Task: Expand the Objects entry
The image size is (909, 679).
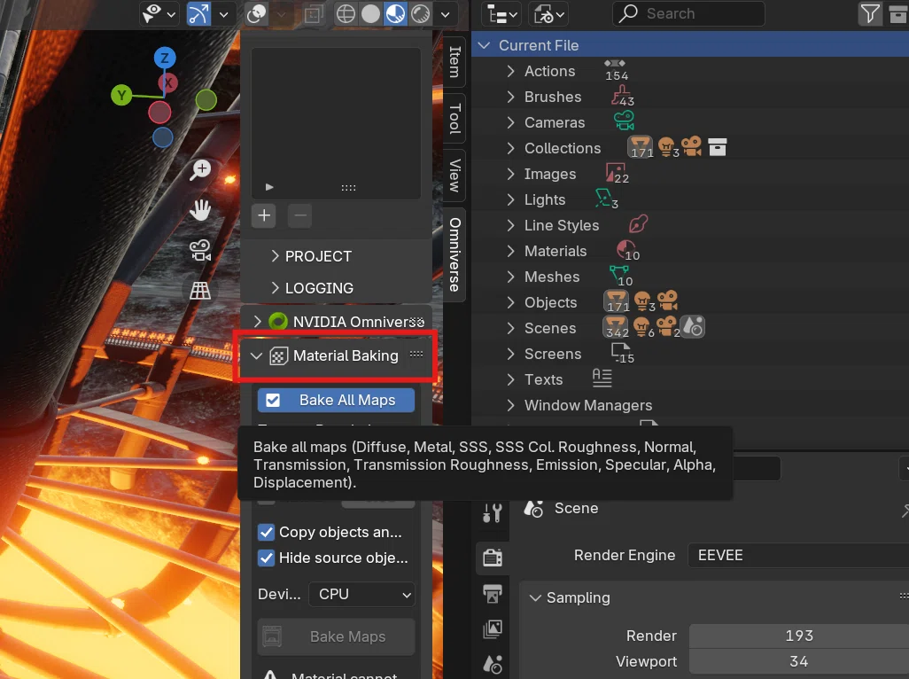Action: (x=510, y=302)
